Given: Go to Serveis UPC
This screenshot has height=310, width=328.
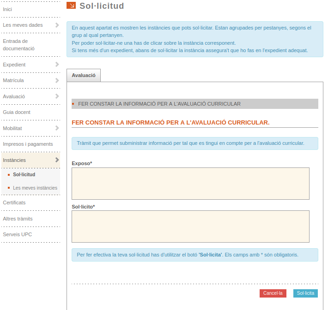Looking at the screenshot, I should point(17,234).
